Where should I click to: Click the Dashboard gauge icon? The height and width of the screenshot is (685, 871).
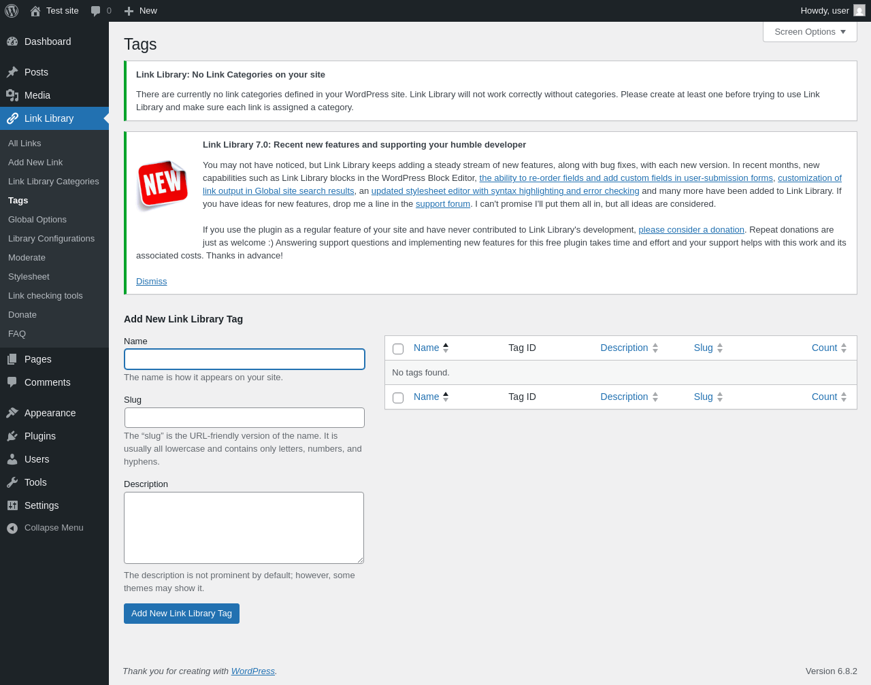tap(12, 41)
